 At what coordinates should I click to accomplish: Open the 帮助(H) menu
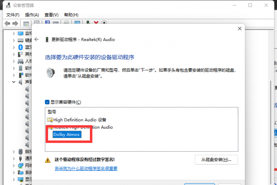71,15
